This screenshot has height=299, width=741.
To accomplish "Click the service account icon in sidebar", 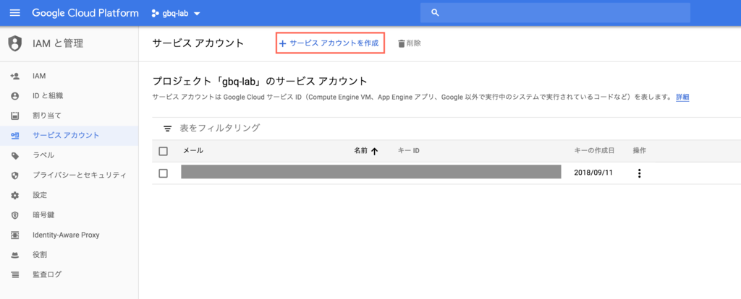I will pyautogui.click(x=14, y=136).
